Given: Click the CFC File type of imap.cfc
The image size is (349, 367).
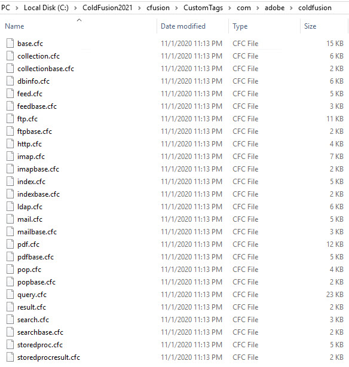Looking at the screenshot, I should pyautogui.click(x=245, y=157).
